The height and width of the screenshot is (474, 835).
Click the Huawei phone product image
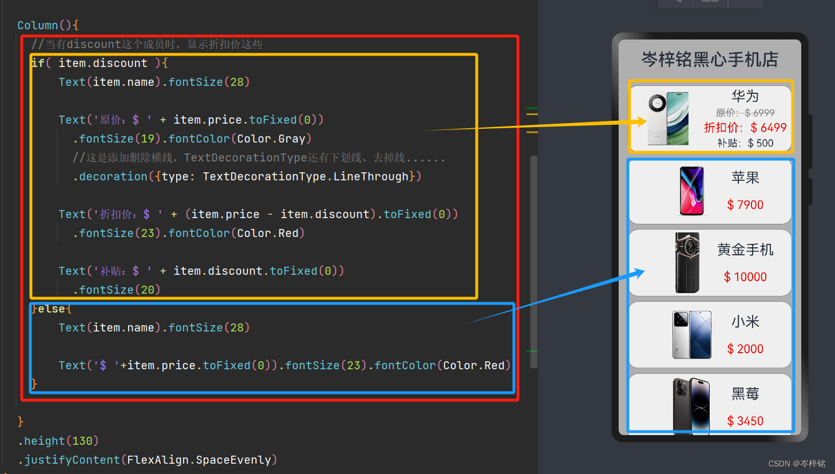(668, 118)
